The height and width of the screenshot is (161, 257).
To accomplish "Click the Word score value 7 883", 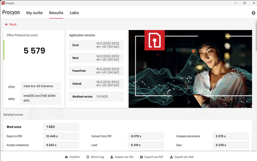I will coord(61,127).
